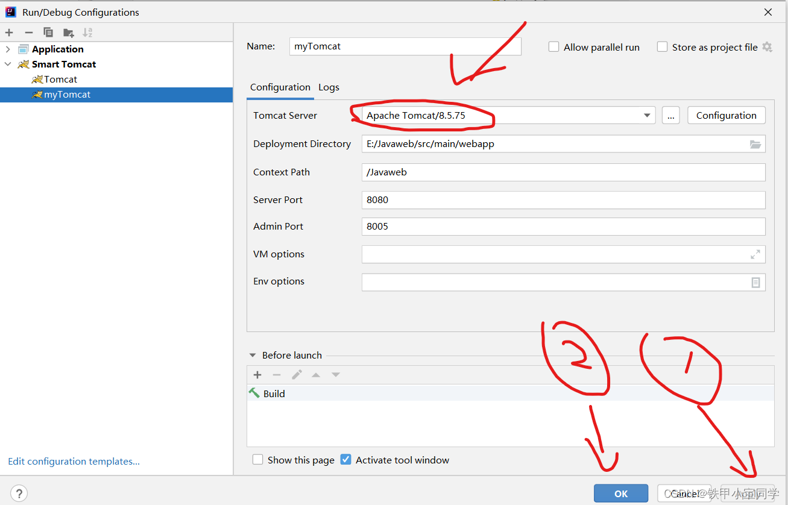
Task: Close the Run/Debug Configurations dialog
Action: 768,12
